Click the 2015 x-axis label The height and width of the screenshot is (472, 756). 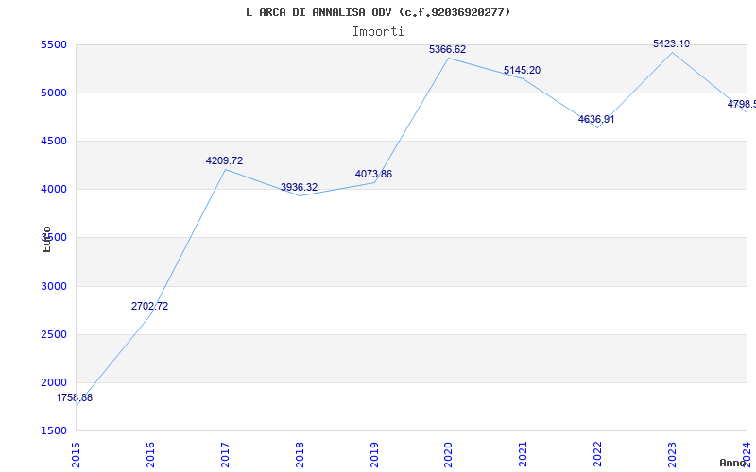[76, 454]
